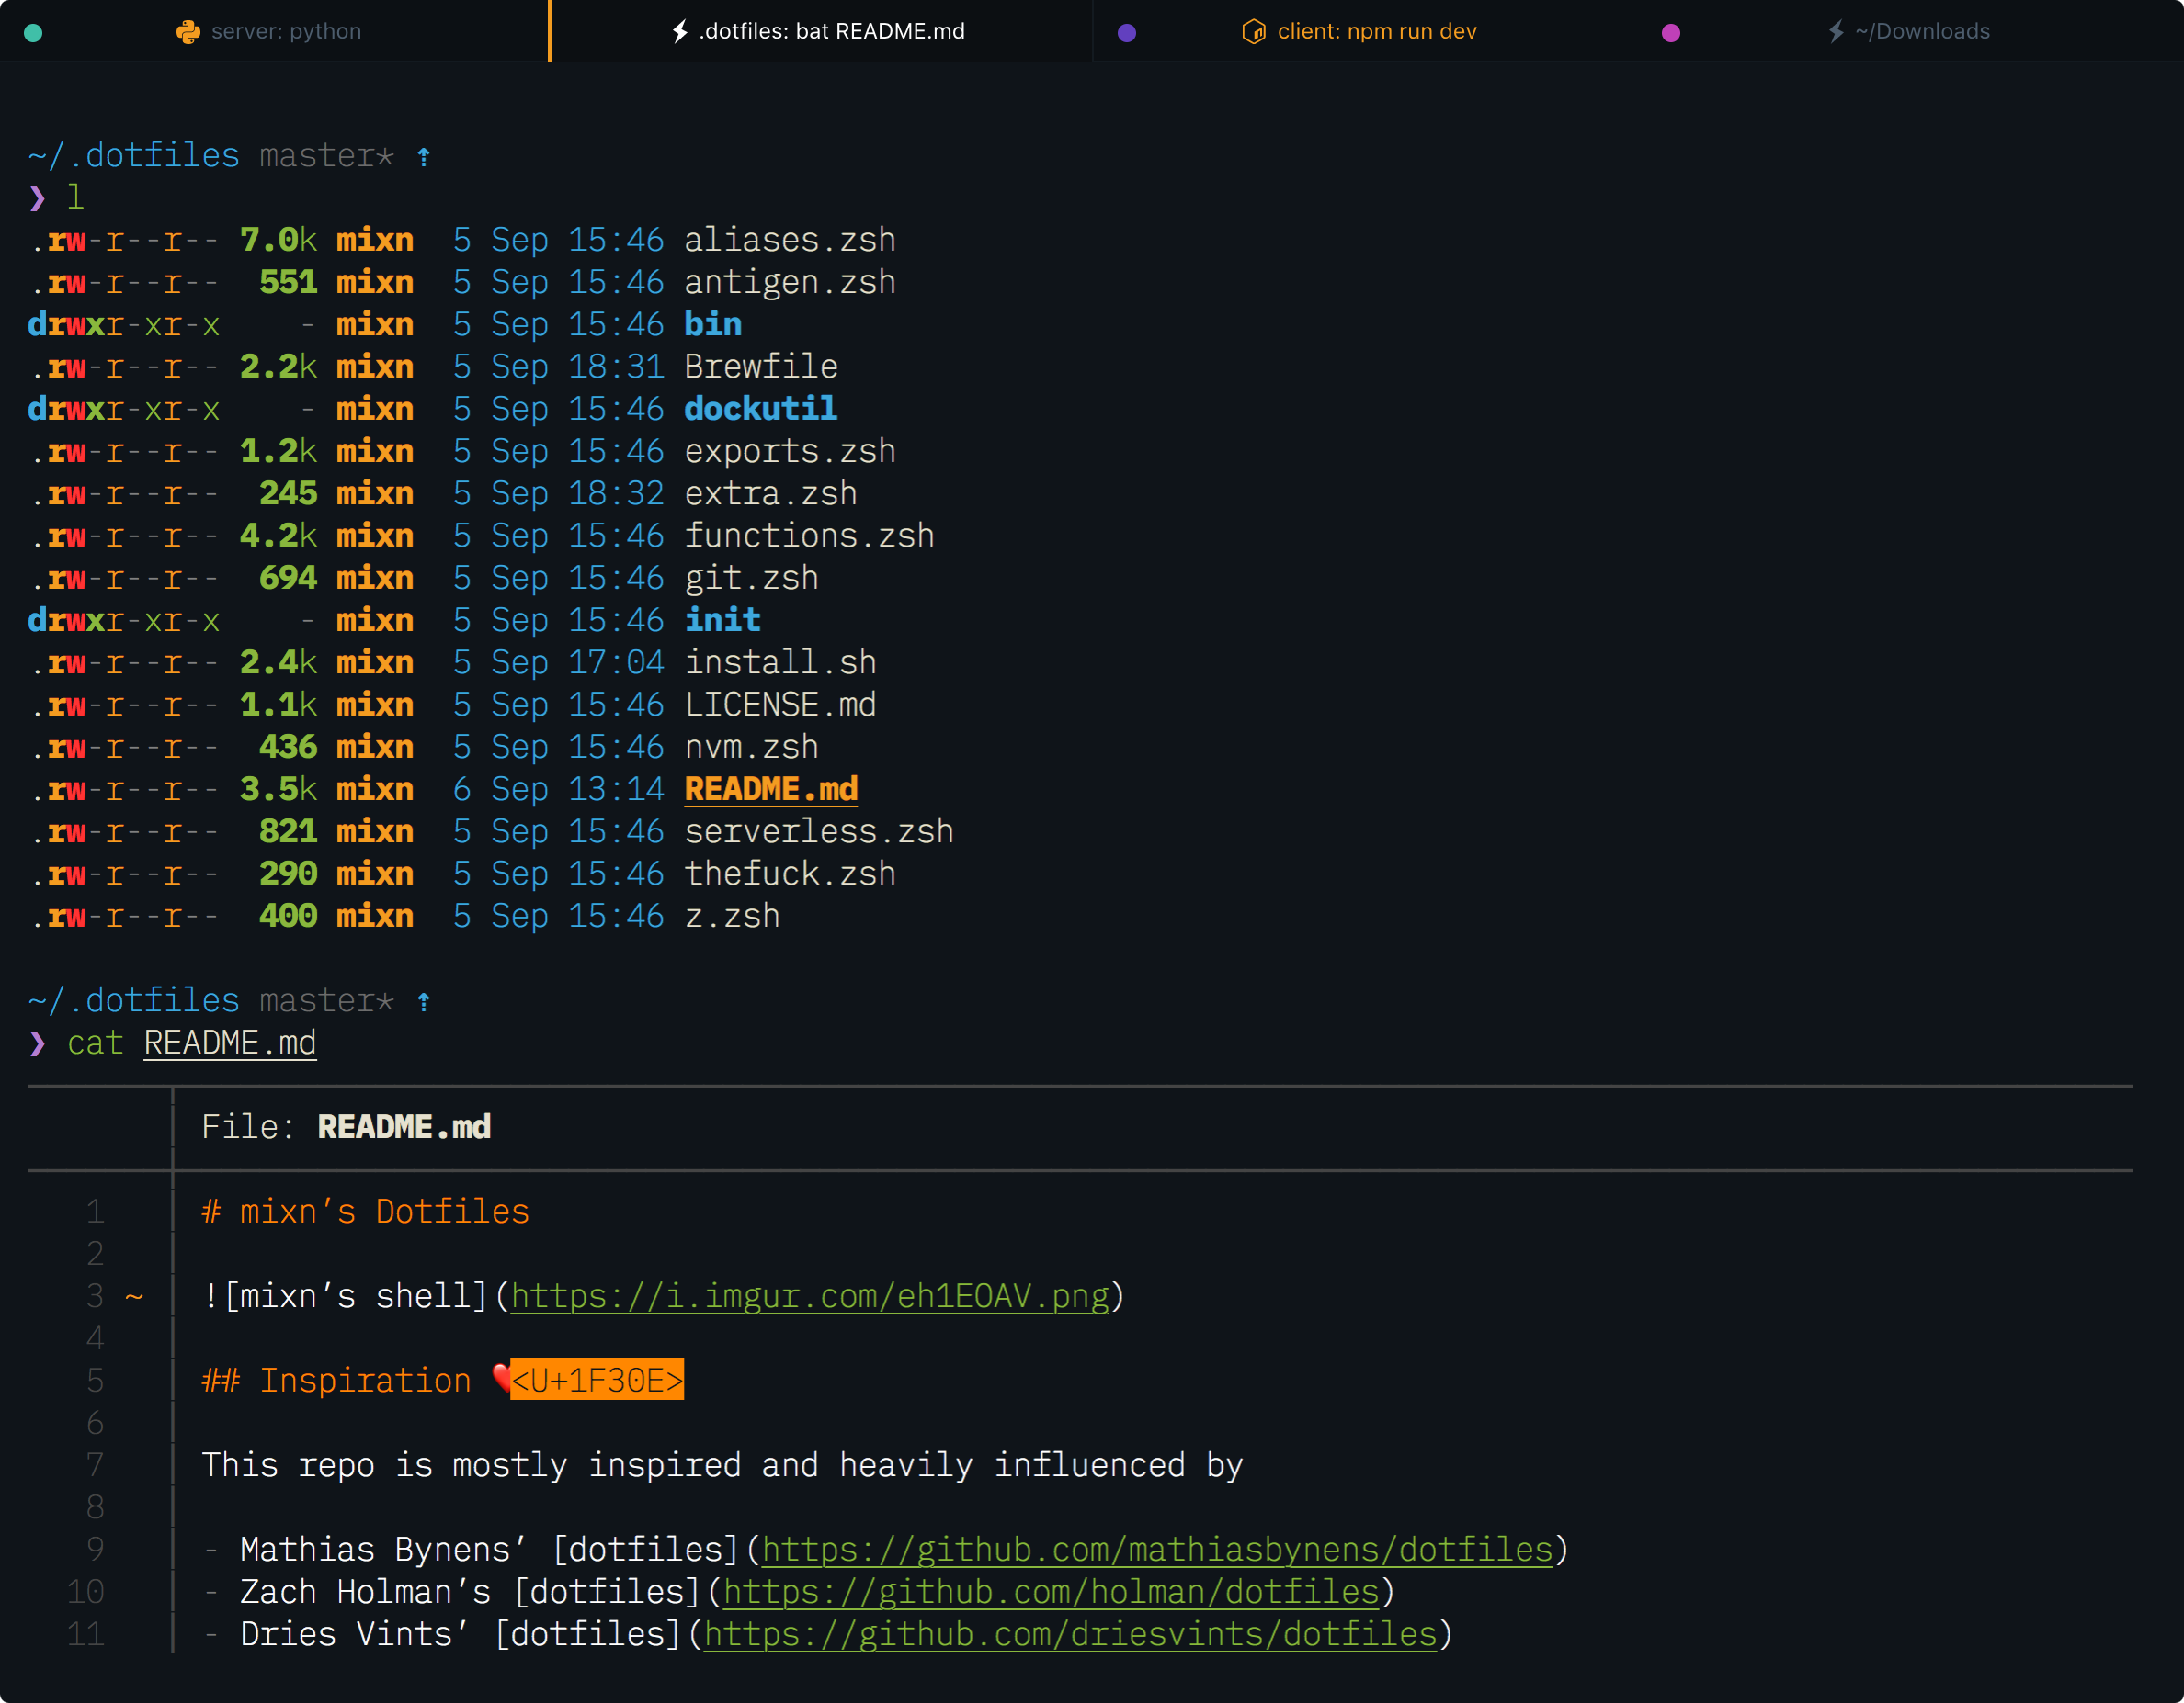Click the bin directory name
This screenshot has height=1703, width=2184.
click(713, 325)
